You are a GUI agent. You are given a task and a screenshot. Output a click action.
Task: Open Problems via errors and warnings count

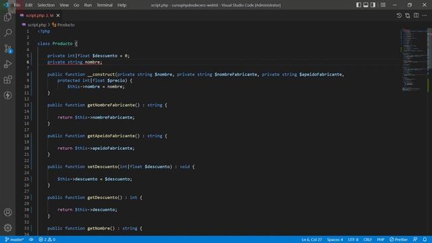(47, 240)
